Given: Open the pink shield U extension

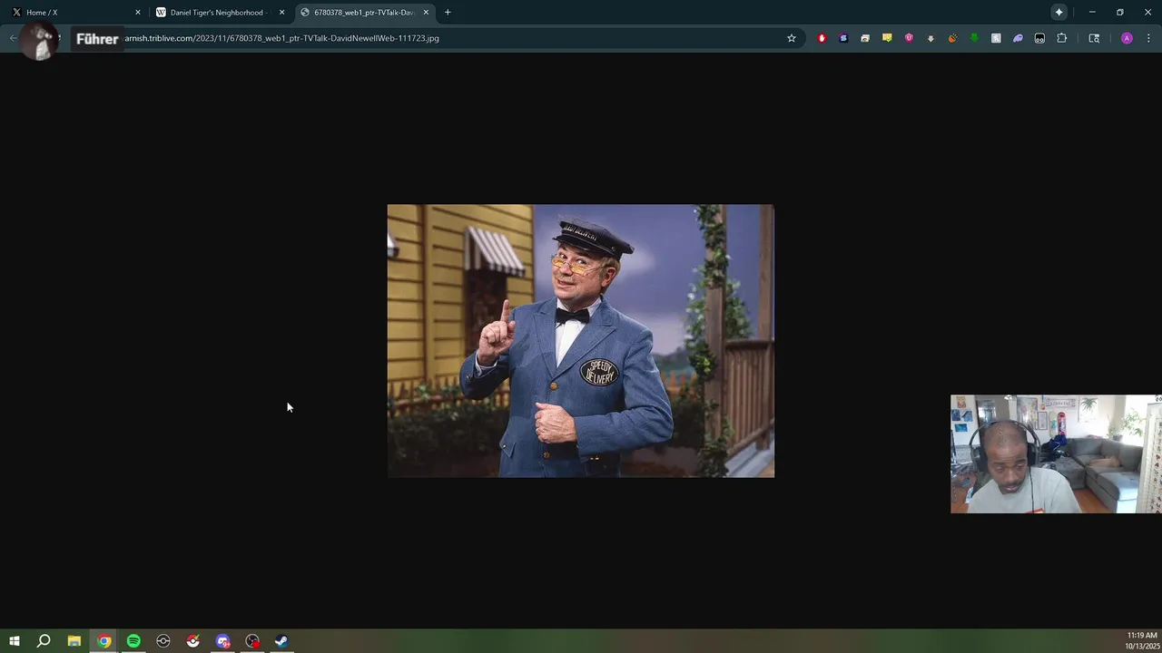Looking at the screenshot, I should pyautogui.click(x=909, y=38).
